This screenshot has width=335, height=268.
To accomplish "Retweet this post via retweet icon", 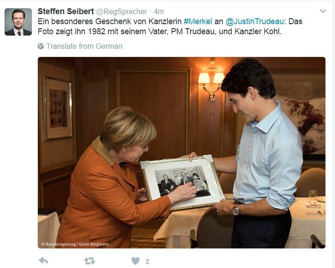I will (89, 261).
